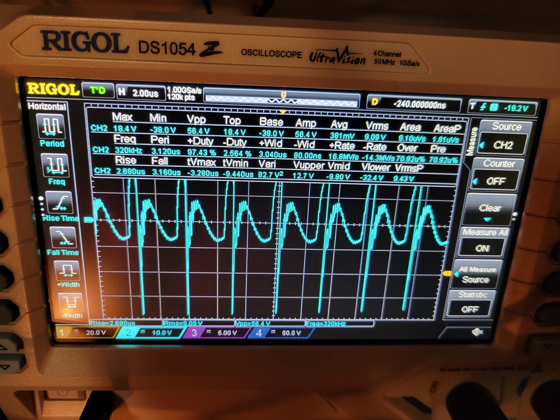This screenshot has height=420, width=560.
Task: Click the orange trigger level marker at right edge
Action: click(447, 273)
